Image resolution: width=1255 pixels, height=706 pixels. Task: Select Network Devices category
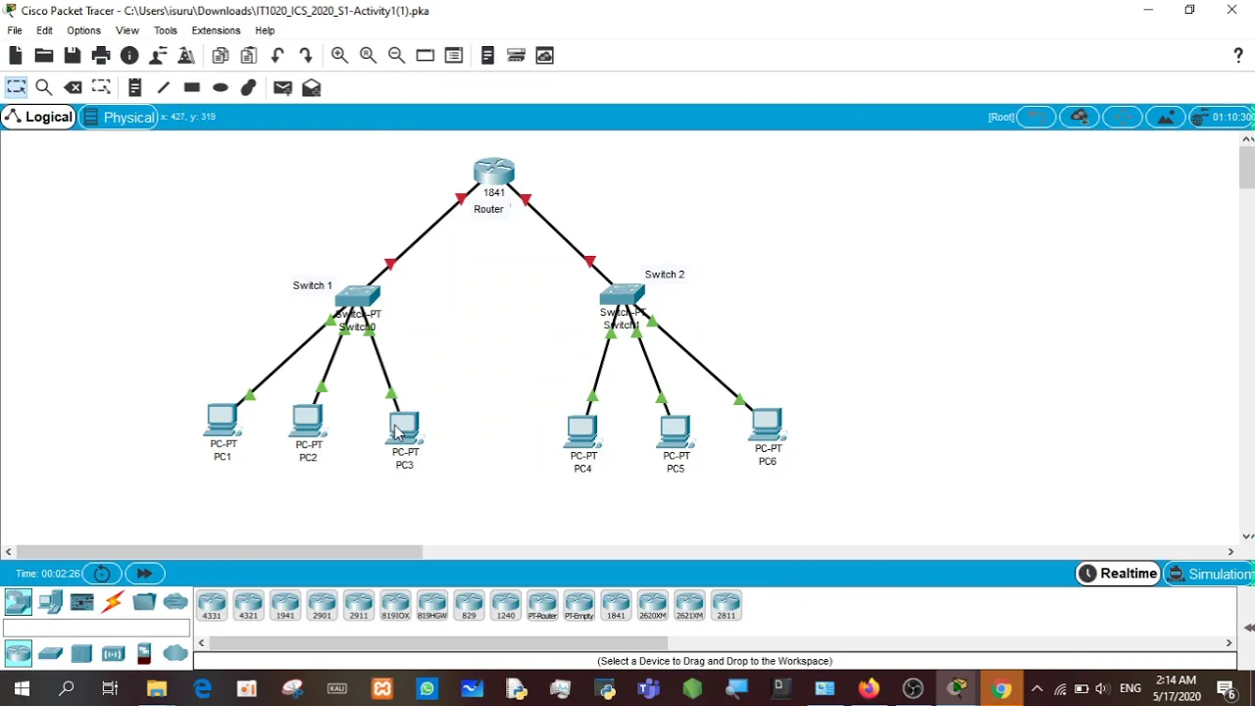(19, 602)
